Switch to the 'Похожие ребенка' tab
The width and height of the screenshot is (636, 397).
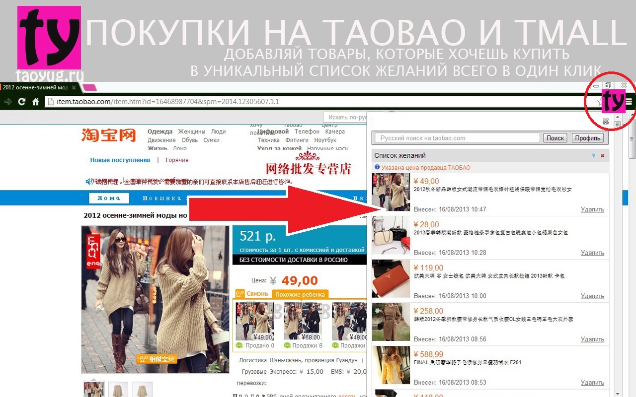point(300,294)
